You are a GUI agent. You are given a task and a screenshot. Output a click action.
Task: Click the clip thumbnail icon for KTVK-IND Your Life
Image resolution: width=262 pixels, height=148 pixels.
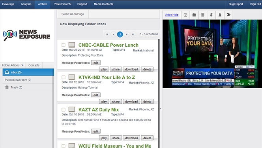[x=72, y=77]
